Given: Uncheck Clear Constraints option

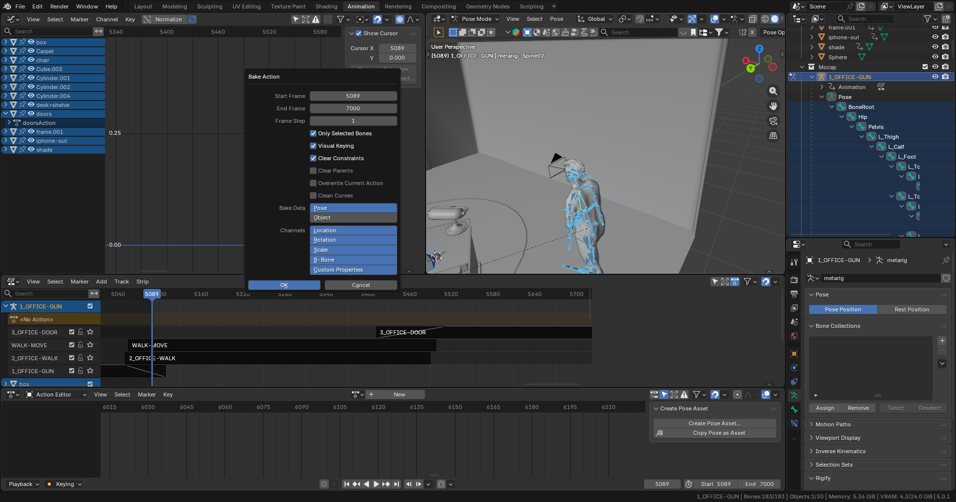Looking at the screenshot, I should [313, 158].
